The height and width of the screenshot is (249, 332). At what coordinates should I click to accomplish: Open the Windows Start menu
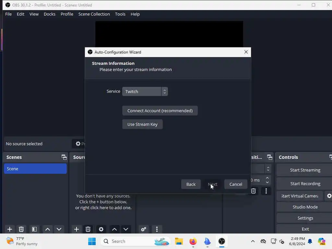point(92,241)
